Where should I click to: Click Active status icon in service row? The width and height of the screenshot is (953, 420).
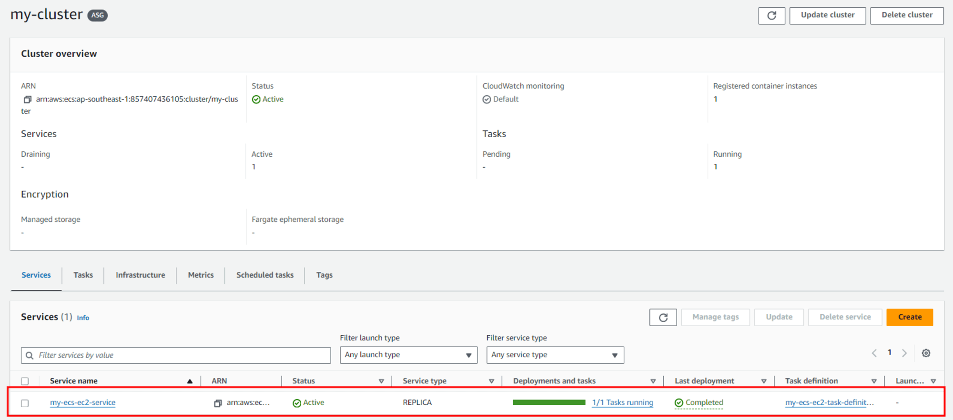(x=296, y=403)
